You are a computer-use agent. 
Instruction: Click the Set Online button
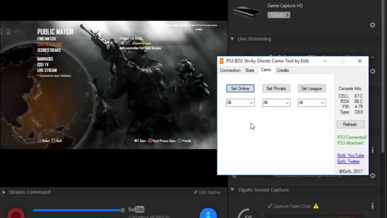click(240, 88)
